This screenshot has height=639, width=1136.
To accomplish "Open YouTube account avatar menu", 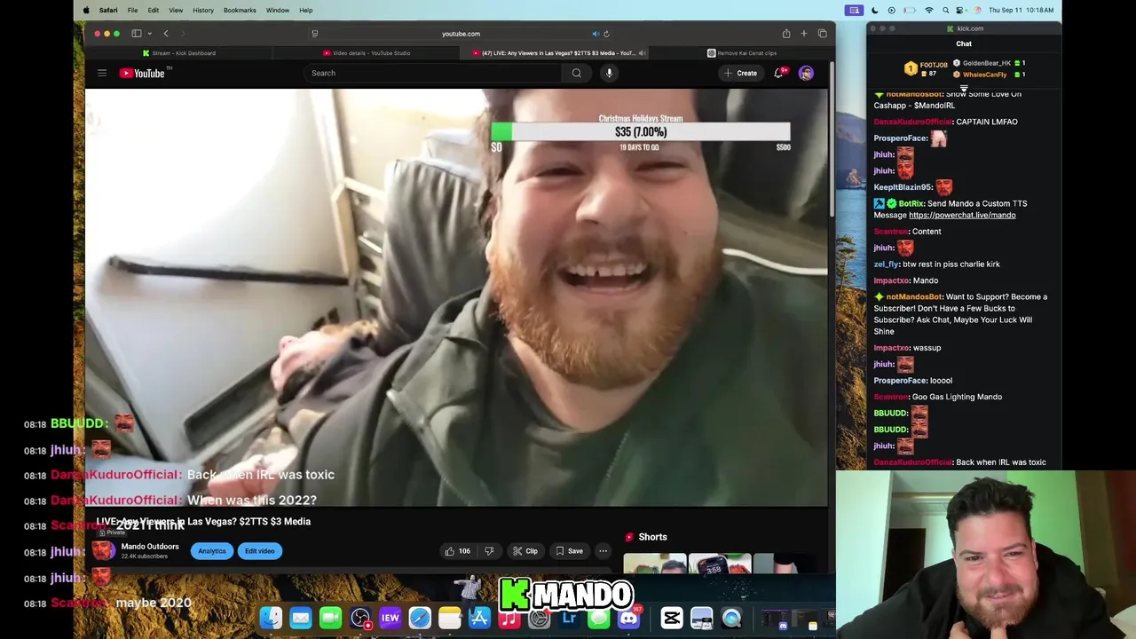I will coord(806,73).
